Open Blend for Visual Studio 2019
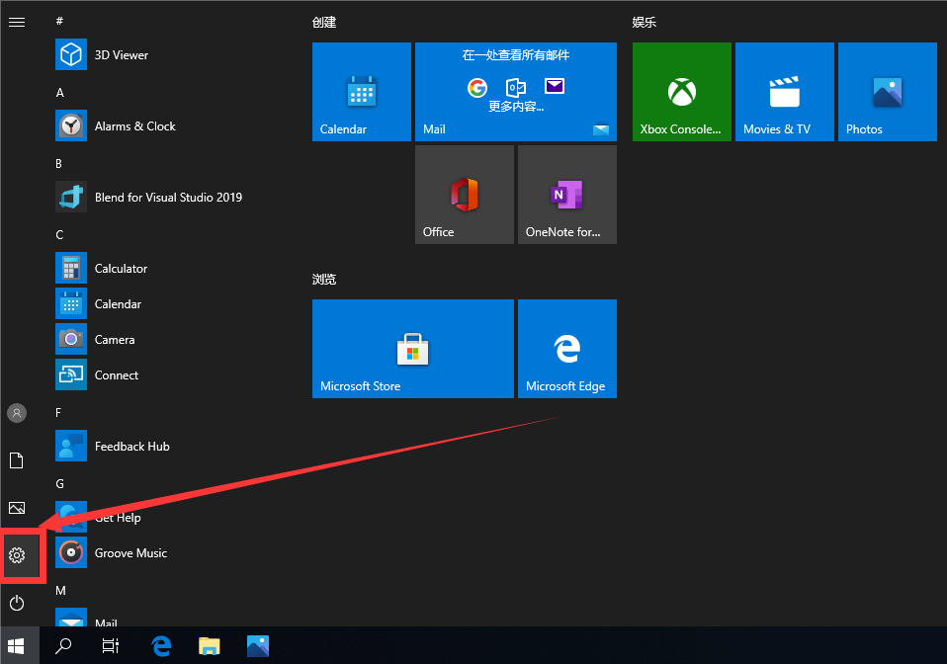The height and width of the screenshot is (664, 947). point(169,198)
